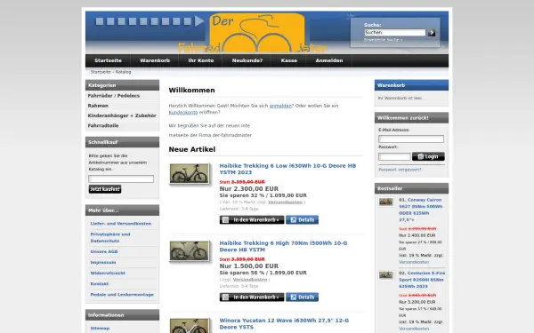The image size is (534, 333).
Task: Click the anmelden link in welcome text
Action: tap(280, 106)
